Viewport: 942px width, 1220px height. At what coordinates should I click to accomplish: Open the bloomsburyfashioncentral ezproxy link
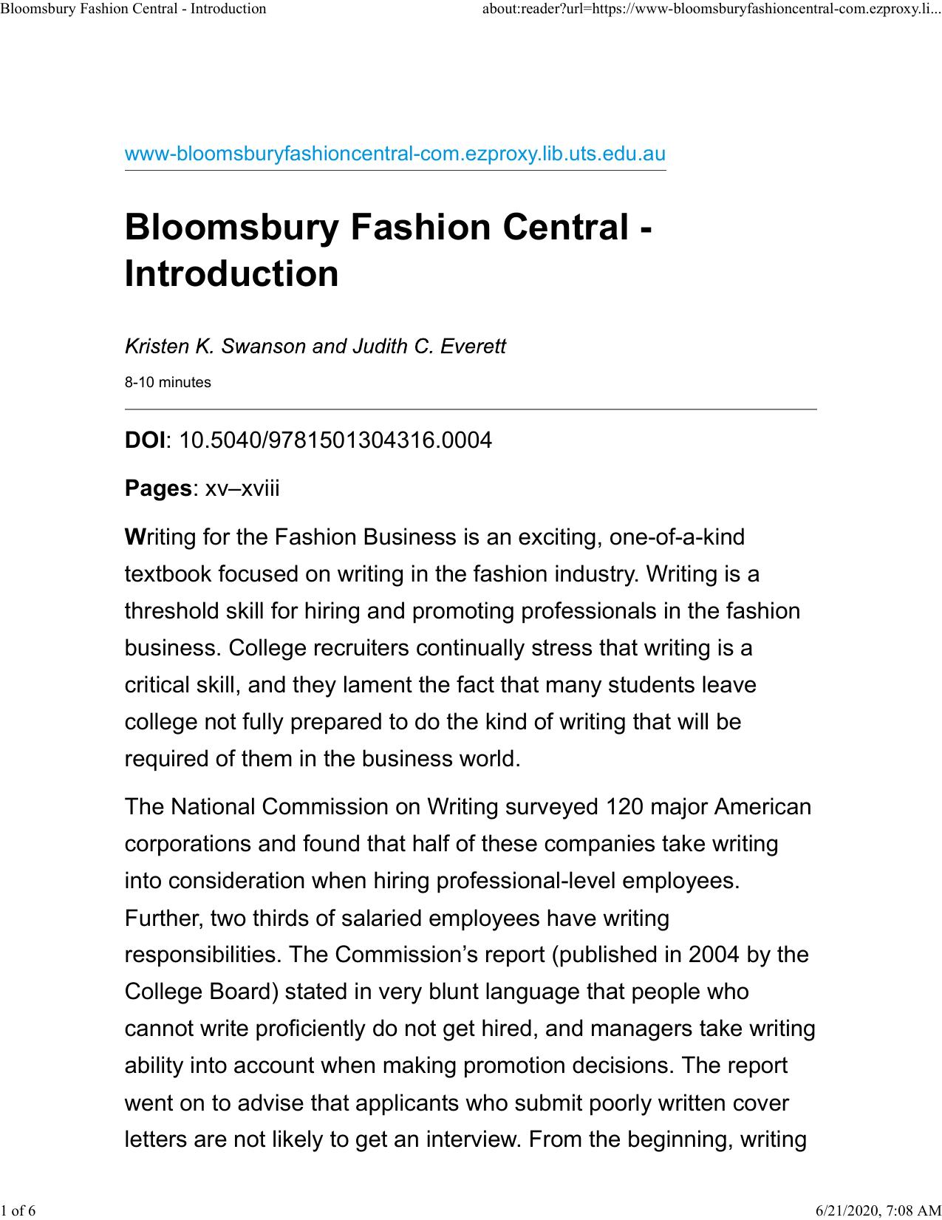(x=395, y=154)
